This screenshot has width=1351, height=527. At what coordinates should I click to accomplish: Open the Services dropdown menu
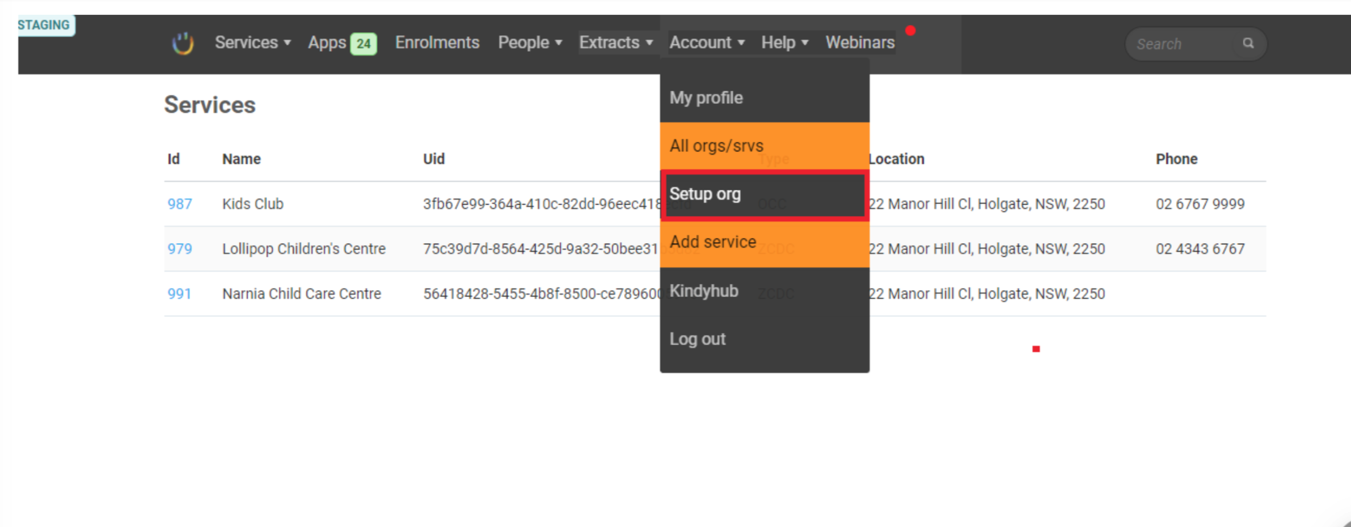pyautogui.click(x=252, y=42)
